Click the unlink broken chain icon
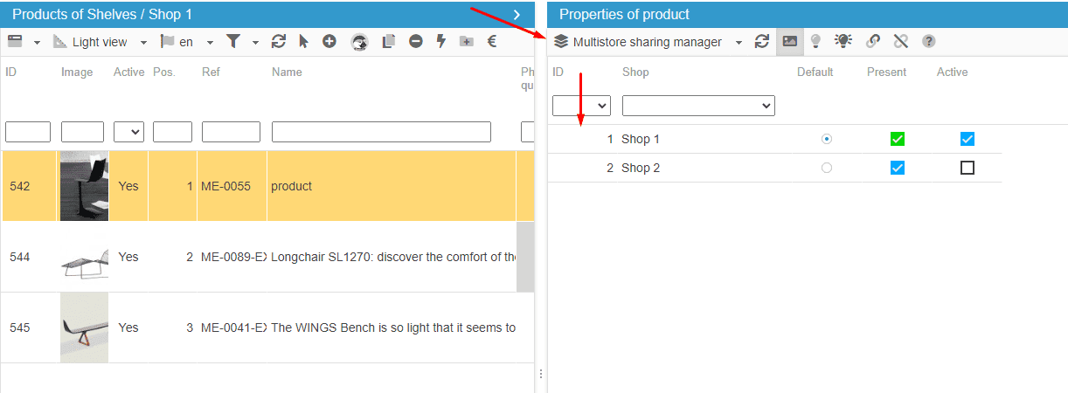The height and width of the screenshot is (393, 1068). coord(901,41)
